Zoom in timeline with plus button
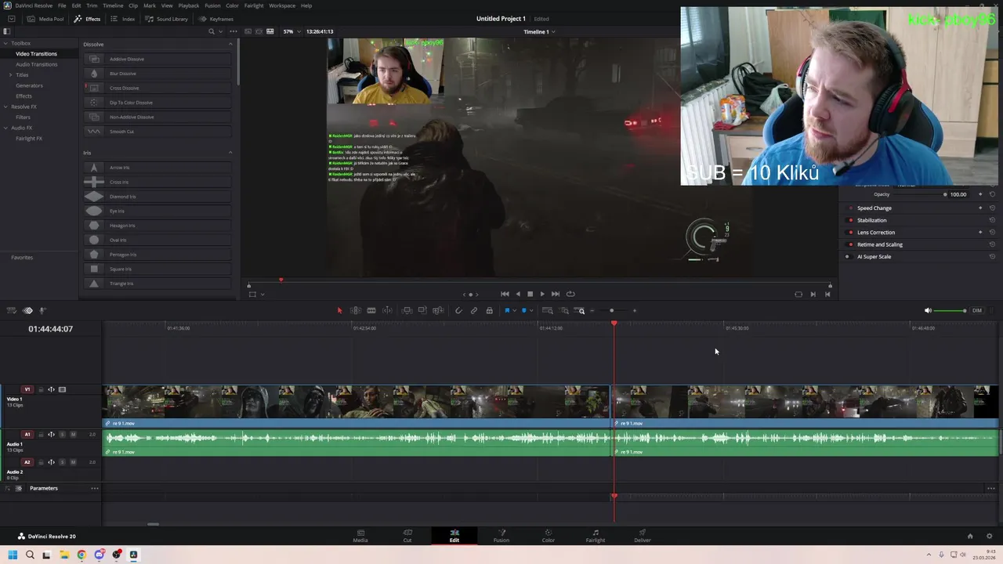Viewport: 1003px width, 564px height. pyautogui.click(x=635, y=310)
